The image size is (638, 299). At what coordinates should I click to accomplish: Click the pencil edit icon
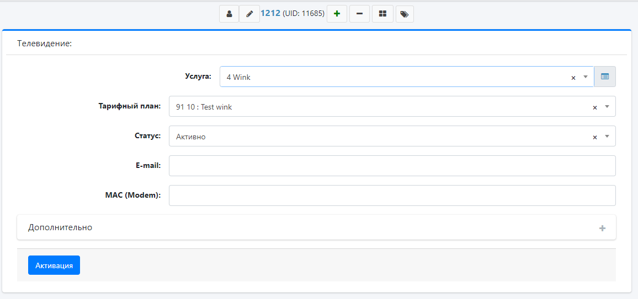pos(249,14)
